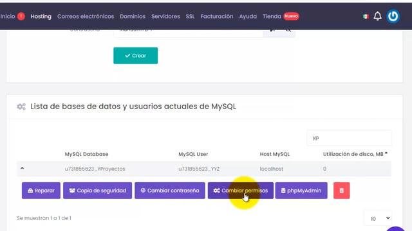The width and height of the screenshot is (412, 231).
Task: Click the green Crear button
Action: (136, 56)
